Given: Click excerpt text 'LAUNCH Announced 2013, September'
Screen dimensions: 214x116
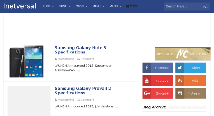Looking at the screenshot, I should [x=83, y=66].
